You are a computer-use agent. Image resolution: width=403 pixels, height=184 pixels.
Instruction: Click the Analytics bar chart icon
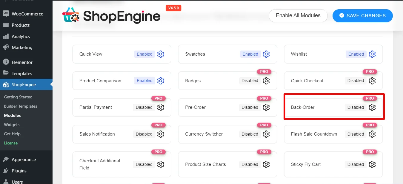pyautogui.click(x=6, y=37)
